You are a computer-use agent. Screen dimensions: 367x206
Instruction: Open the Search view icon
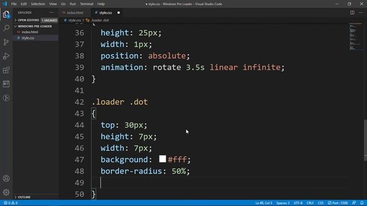click(6, 28)
